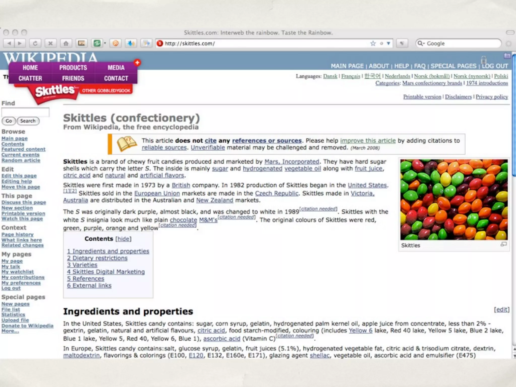Click the red plus on Skittles overlay
Image resolution: width=516 pixels, height=387 pixels.
(137, 62)
